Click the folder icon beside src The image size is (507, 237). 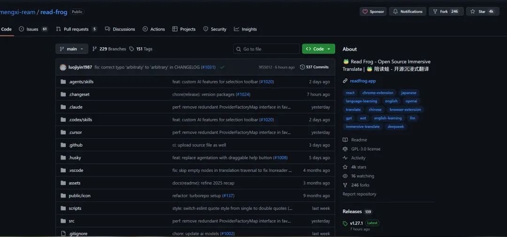pyautogui.click(x=63, y=221)
